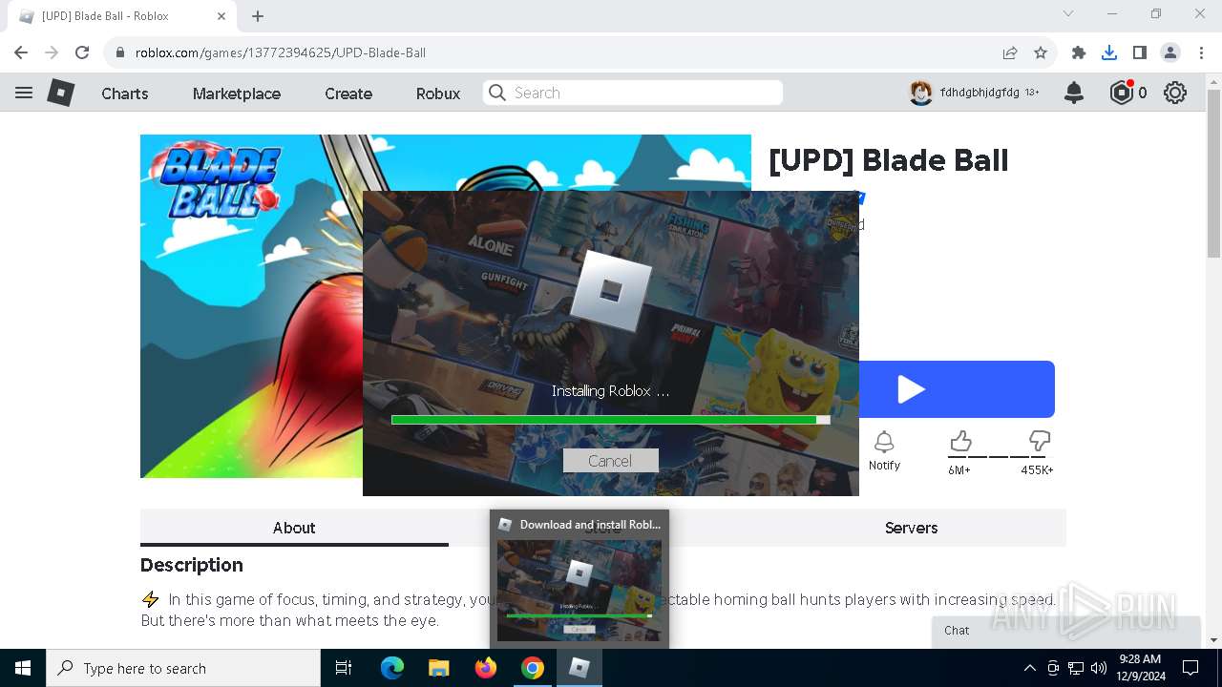Open the Windows Start menu
This screenshot has height=687, width=1222.
23,668
